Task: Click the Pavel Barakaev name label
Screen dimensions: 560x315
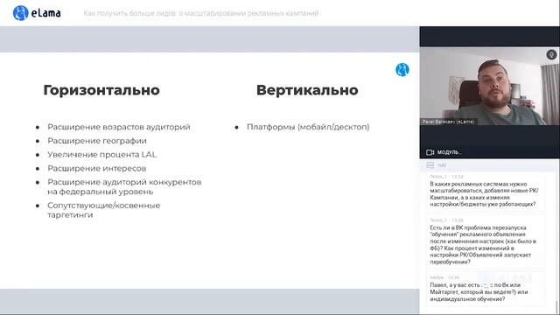Action: 449,122
